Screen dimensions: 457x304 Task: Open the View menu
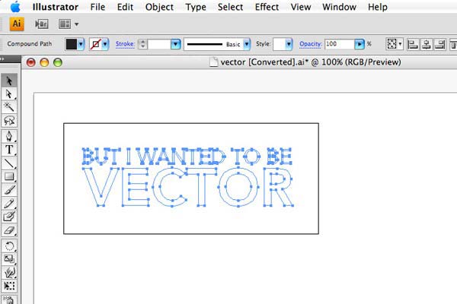coord(301,7)
